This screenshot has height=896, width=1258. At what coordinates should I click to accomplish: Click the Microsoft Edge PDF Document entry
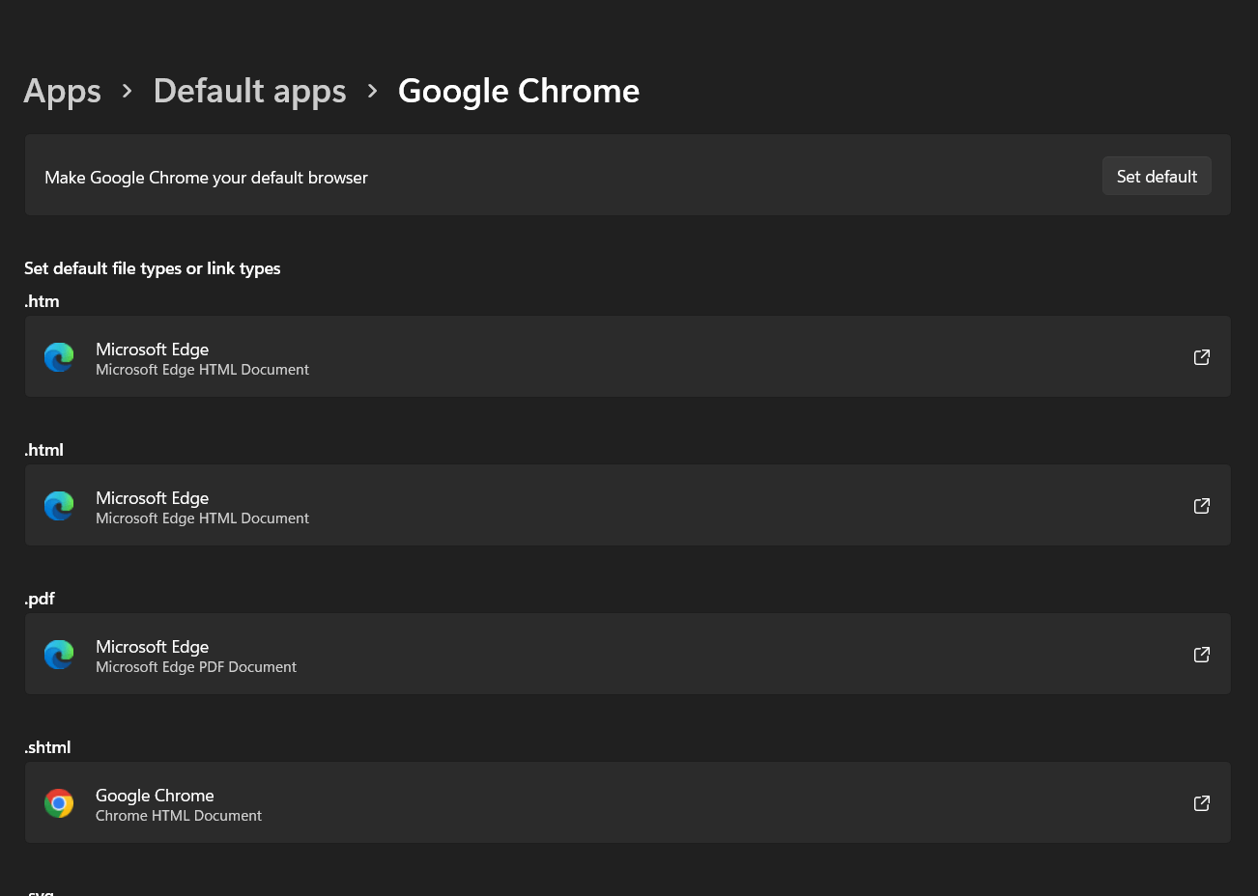click(x=196, y=666)
